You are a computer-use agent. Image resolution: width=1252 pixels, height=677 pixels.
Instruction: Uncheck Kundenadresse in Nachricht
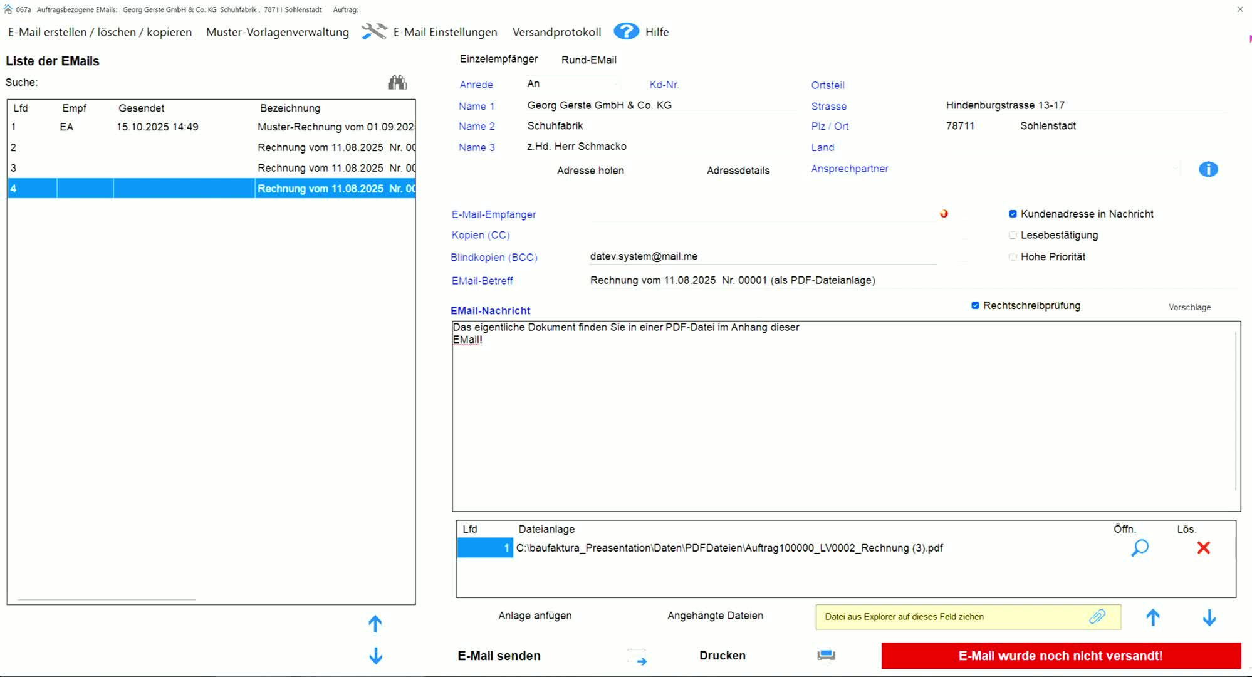1013,214
